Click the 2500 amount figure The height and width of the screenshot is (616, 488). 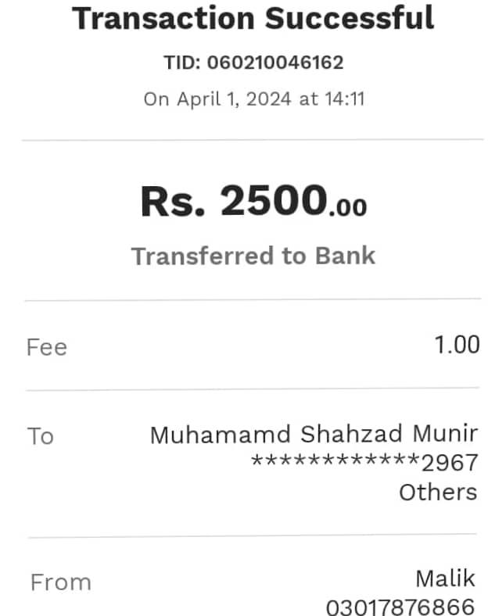[272, 201]
